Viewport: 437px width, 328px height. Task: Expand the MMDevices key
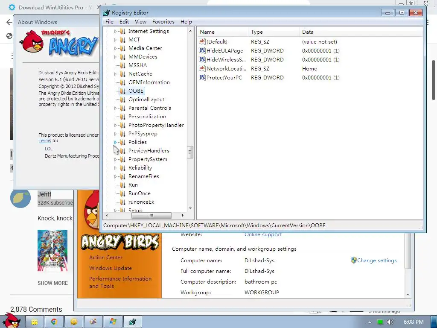pyautogui.click(x=115, y=57)
